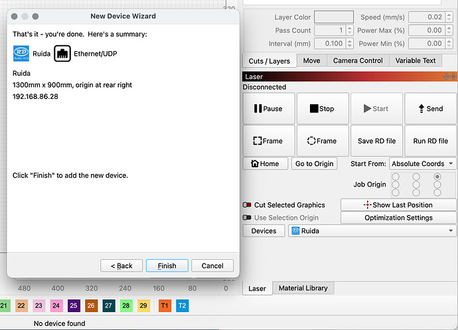
Task: Click the Pass Count stepper arrows
Action: click(350, 30)
